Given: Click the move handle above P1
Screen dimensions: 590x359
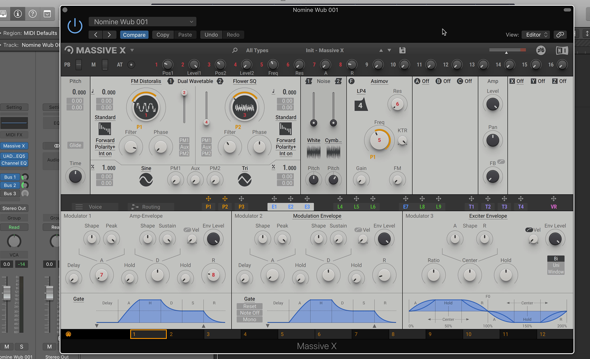Looking at the screenshot, I should click(x=208, y=199).
